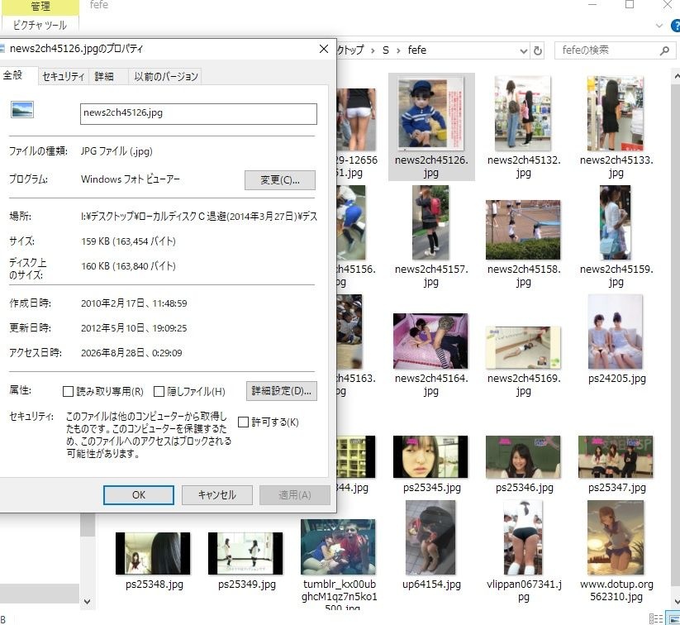Click the navigation pane scrollbar down arrow
Viewport: 680px width, 625px height.
87,602
